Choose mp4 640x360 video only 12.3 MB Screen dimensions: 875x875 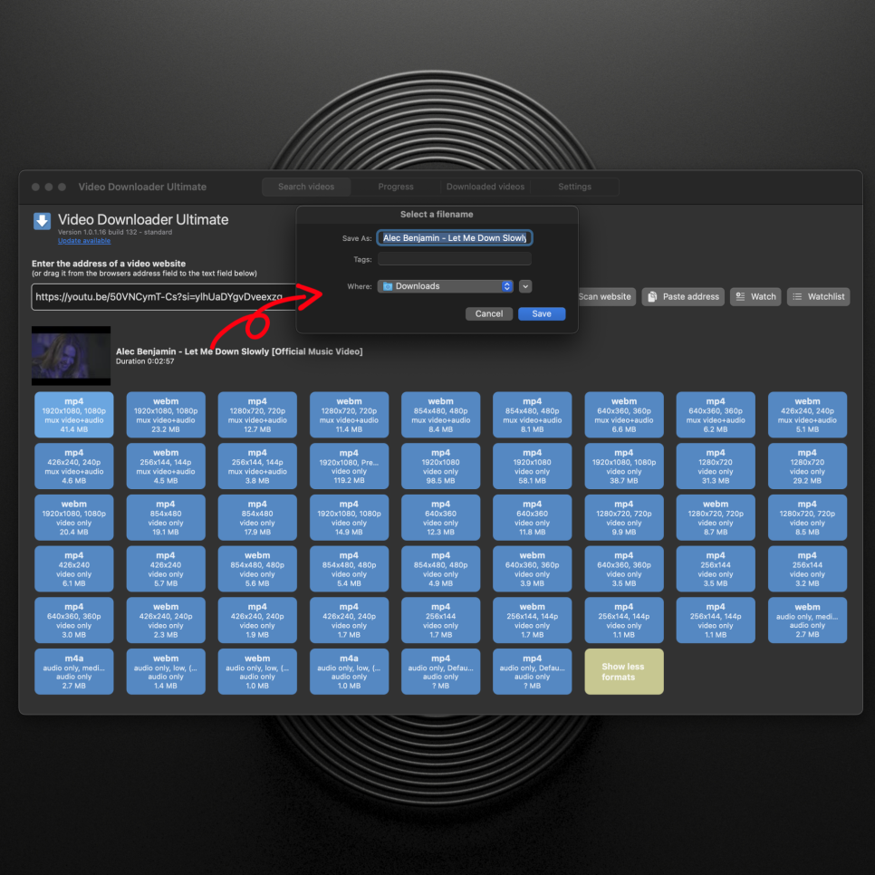[440, 517]
